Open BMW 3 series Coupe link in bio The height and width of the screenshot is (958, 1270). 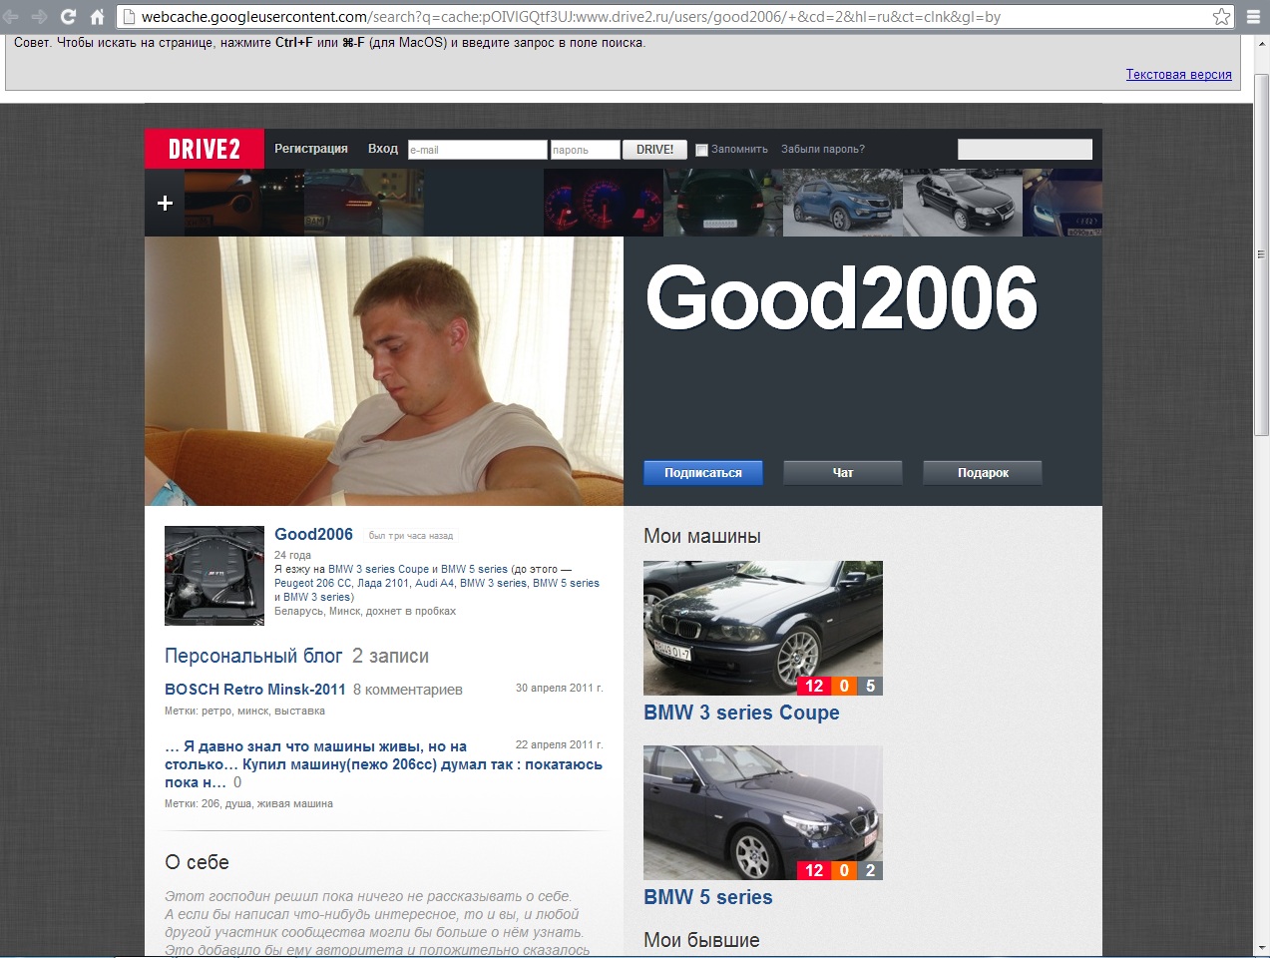tap(378, 569)
